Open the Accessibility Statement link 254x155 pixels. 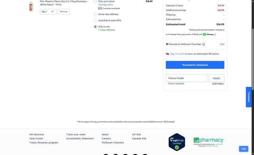click(80, 138)
